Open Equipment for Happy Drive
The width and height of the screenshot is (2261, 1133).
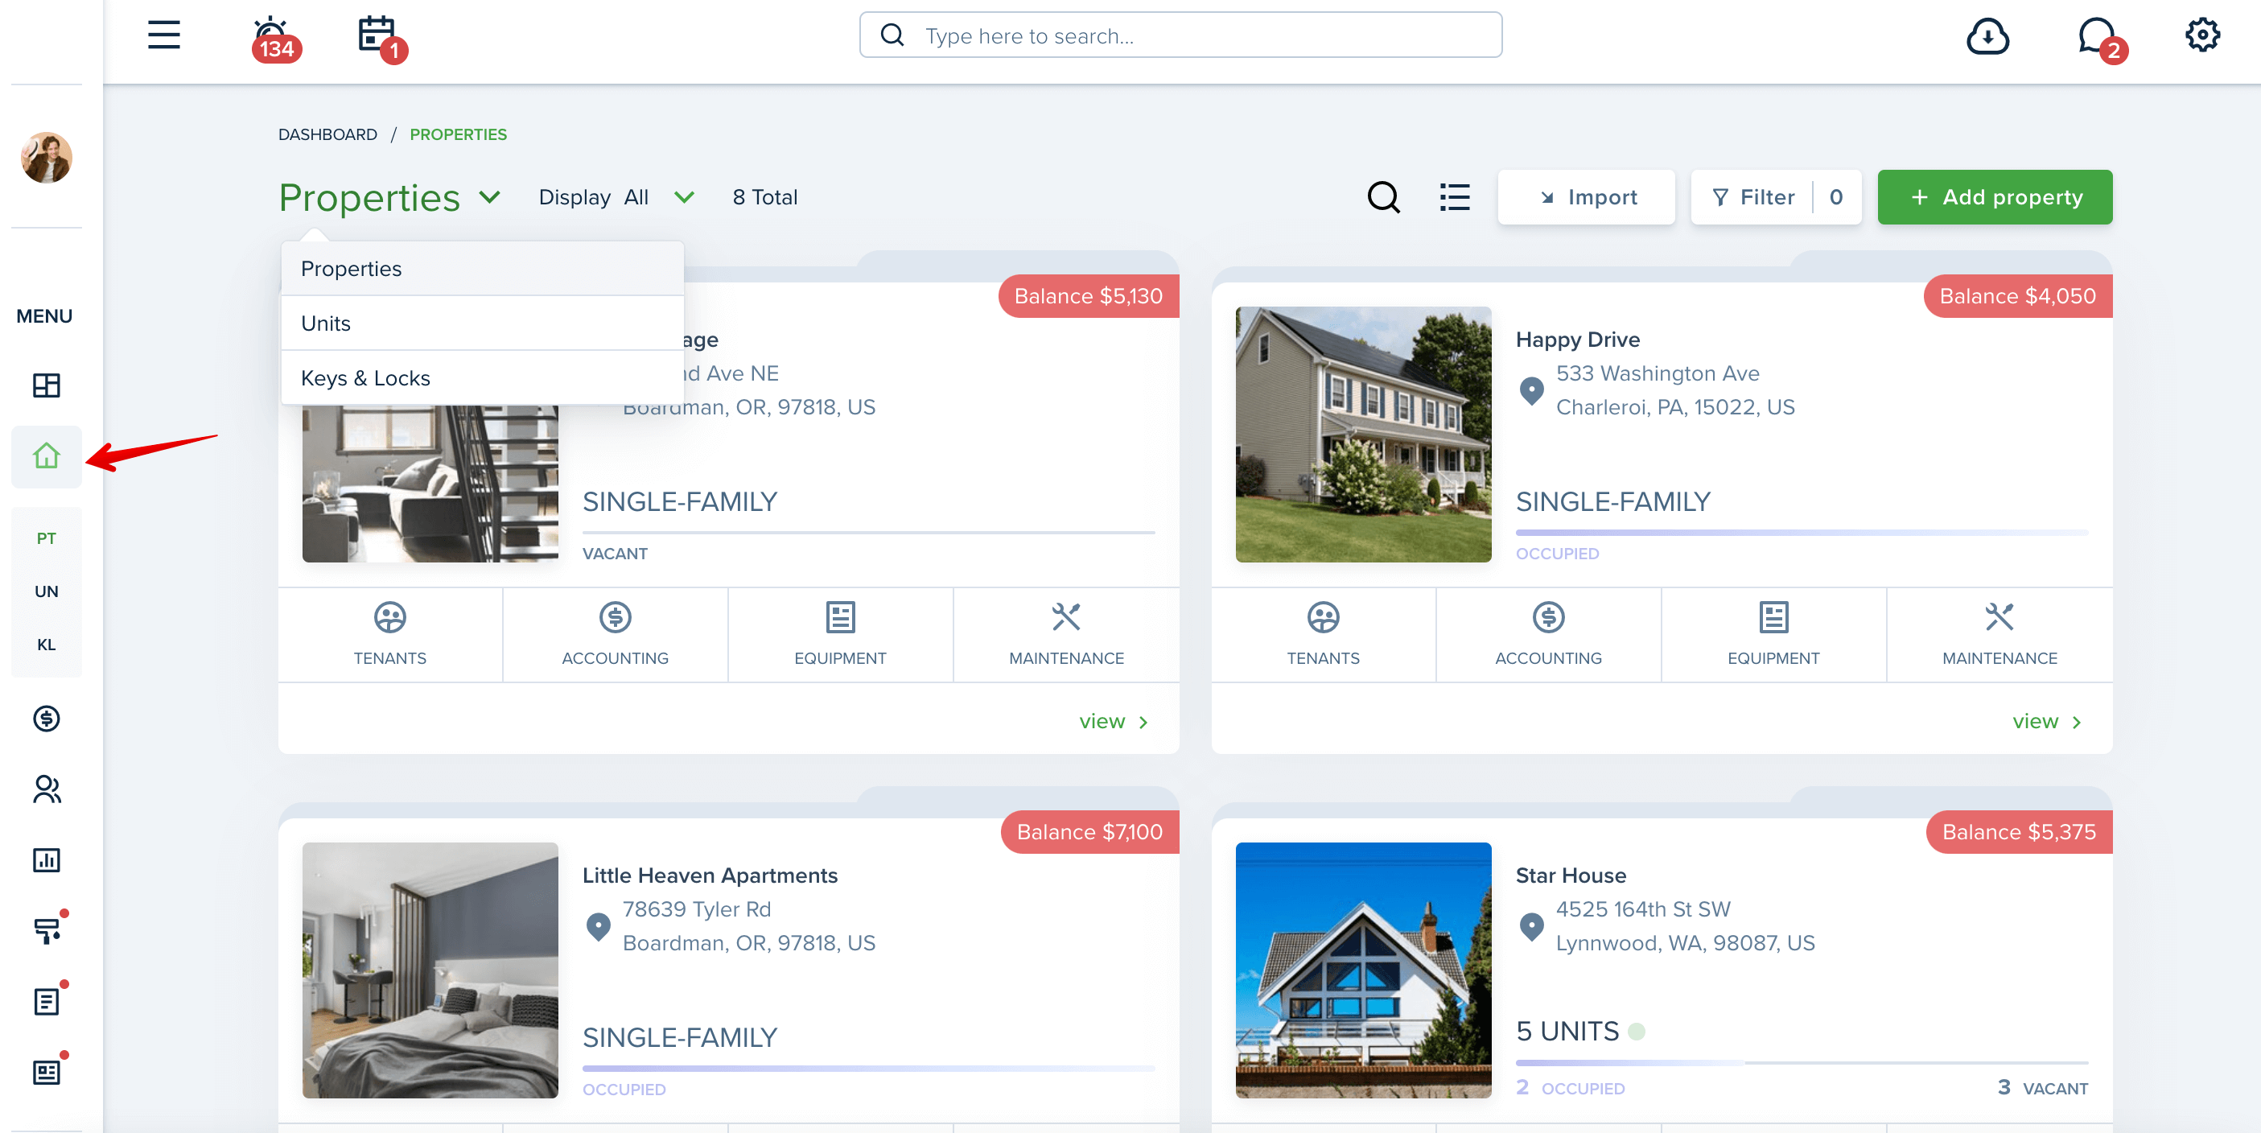(1773, 635)
